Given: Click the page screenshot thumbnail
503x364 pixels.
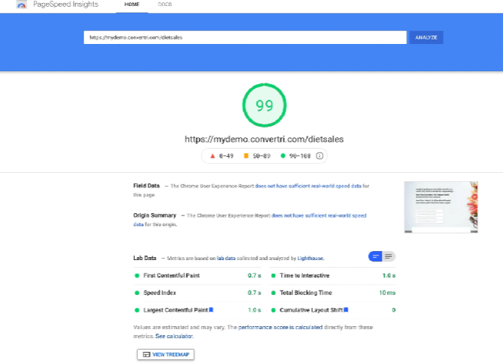Looking at the screenshot, I should point(440,207).
